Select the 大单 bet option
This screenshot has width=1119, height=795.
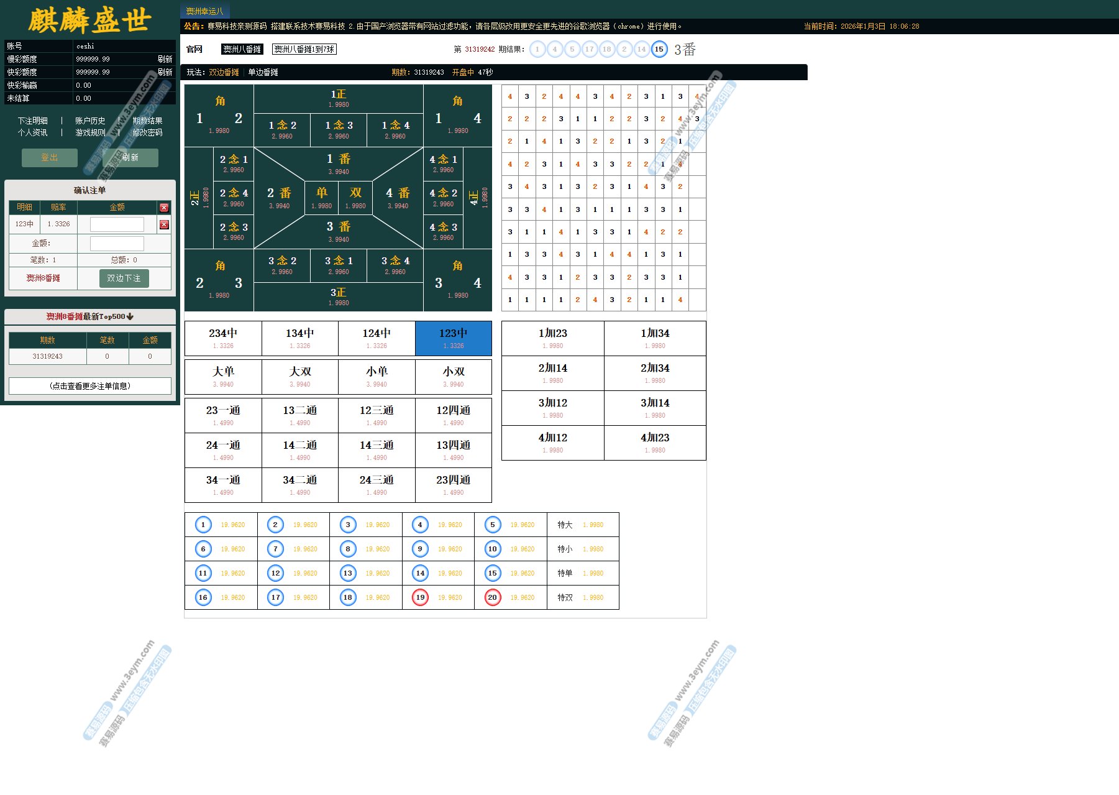point(223,377)
